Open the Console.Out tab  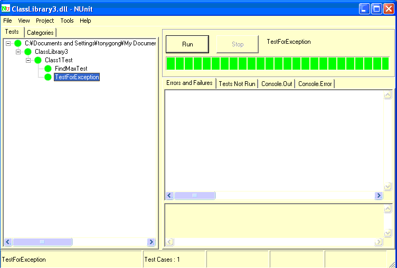(277, 84)
